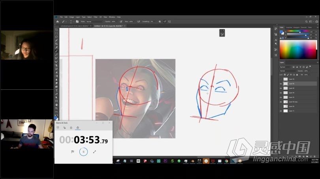Open the Character panel (A| icon)

pyautogui.click(x=276, y=40)
